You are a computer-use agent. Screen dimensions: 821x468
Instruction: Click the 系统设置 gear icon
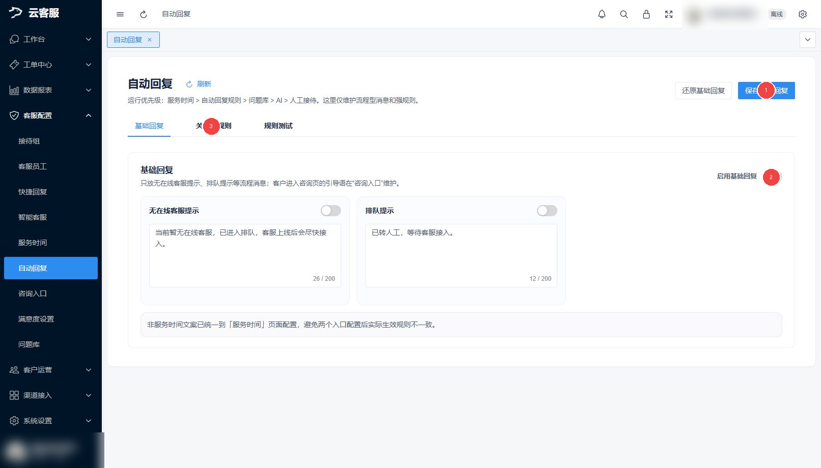point(14,421)
